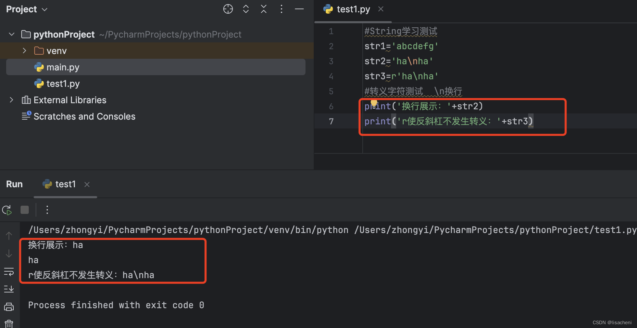Click the #String学习测试 comment line
The width and height of the screenshot is (637, 328).
(x=401, y=31)
